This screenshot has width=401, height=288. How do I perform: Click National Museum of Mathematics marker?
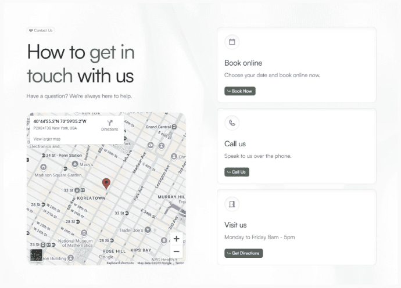[84, 233]
